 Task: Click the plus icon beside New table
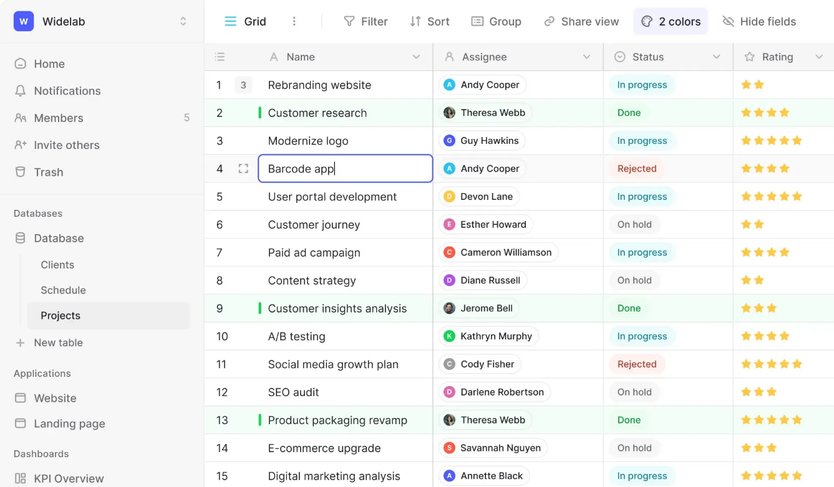pos(21,343)
